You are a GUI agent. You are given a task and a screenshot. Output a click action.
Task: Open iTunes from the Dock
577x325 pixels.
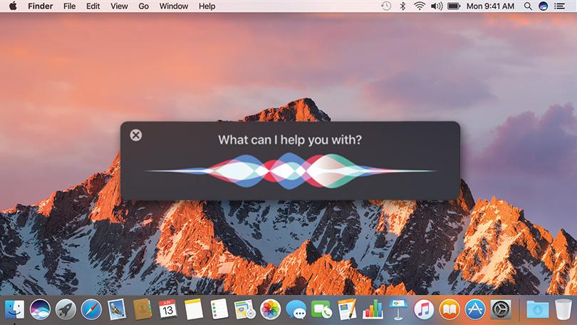pyautogui.click(x=424, y=309)
